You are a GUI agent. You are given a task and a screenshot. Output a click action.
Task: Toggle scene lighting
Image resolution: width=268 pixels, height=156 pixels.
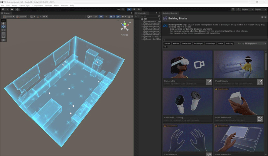101,17
